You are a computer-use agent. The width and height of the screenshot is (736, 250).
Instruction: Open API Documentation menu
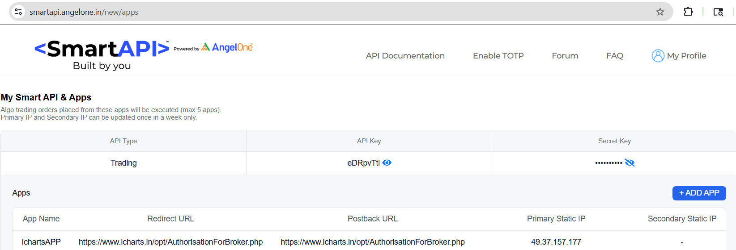click(x=405, y=56)
